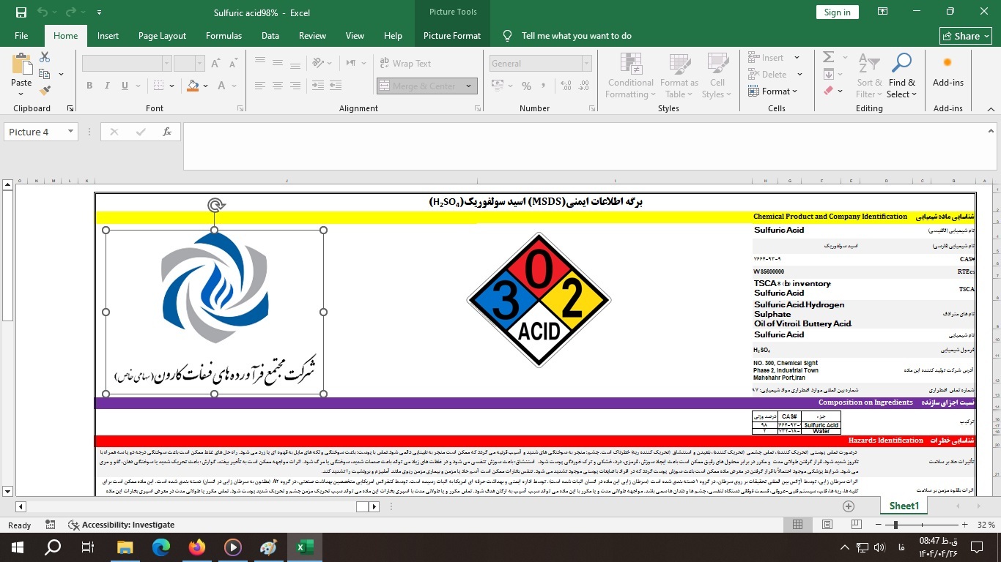
Task: Click Accessibility: Investigate status
Action: (122, 525)
